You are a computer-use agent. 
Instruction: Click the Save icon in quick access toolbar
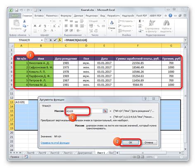(17, 10)
